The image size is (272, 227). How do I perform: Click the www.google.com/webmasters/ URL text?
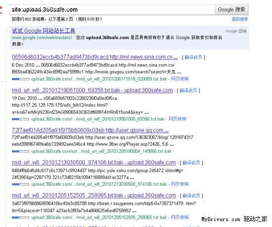click(42, 38)
